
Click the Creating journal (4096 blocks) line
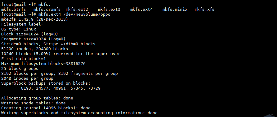click(46, 108)
